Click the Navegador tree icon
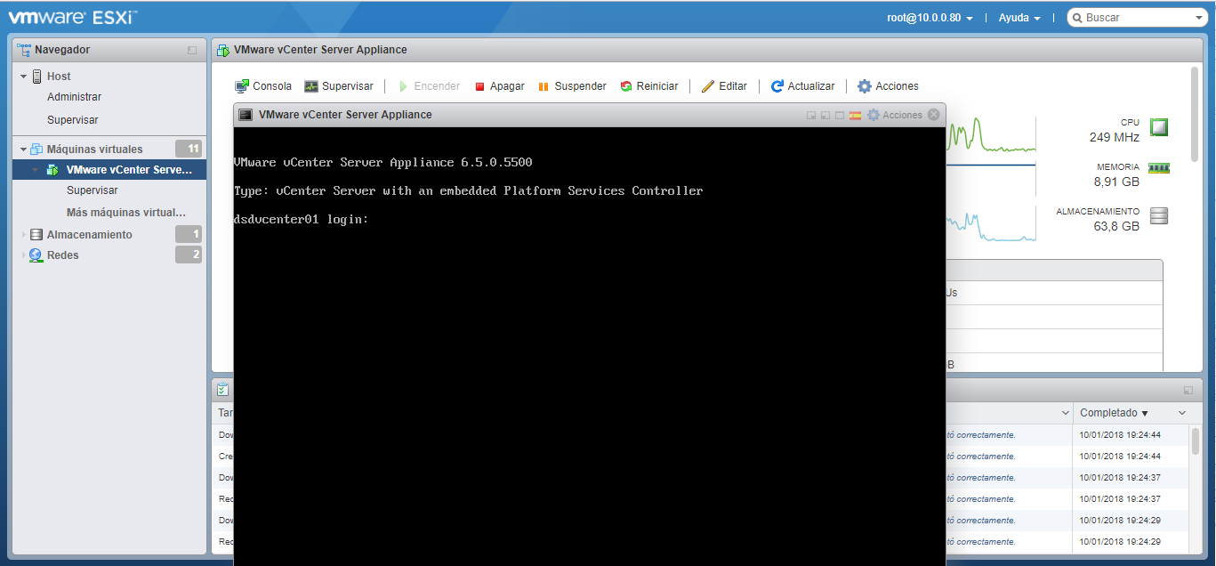 tap(24, 50)
